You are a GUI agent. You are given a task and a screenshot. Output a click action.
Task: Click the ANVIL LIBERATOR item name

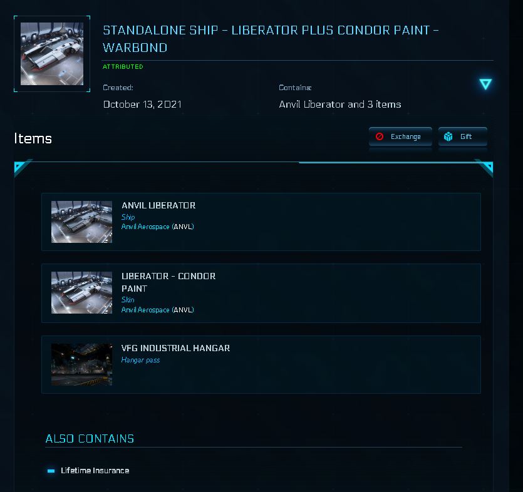[x=158, y=205]
